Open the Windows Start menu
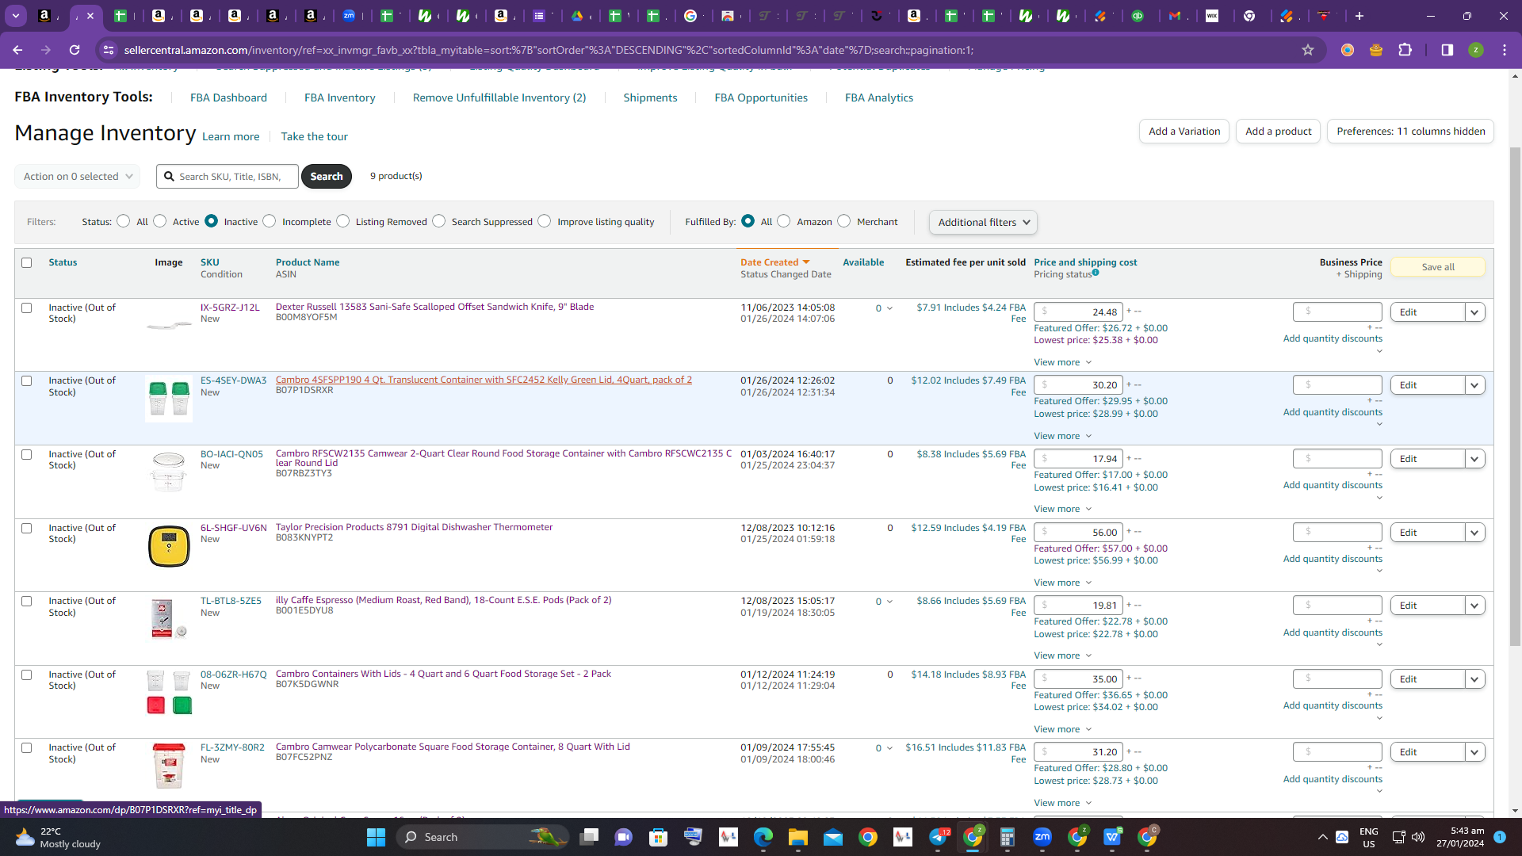Image resolution: width=1522 pixels, height=856 pixels. tap(376, 837)
